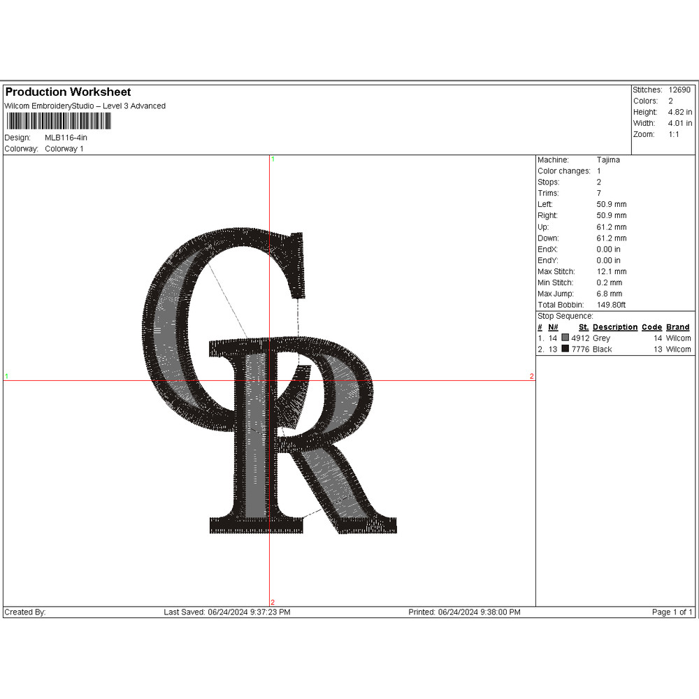Click the red marker 2 below the vertical guide
Viewport: 699px width, 699px height.
273,603
